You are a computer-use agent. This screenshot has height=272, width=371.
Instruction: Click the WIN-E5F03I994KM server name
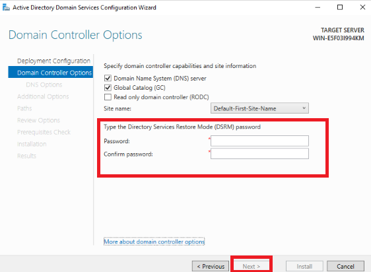[x=339, y=38]
